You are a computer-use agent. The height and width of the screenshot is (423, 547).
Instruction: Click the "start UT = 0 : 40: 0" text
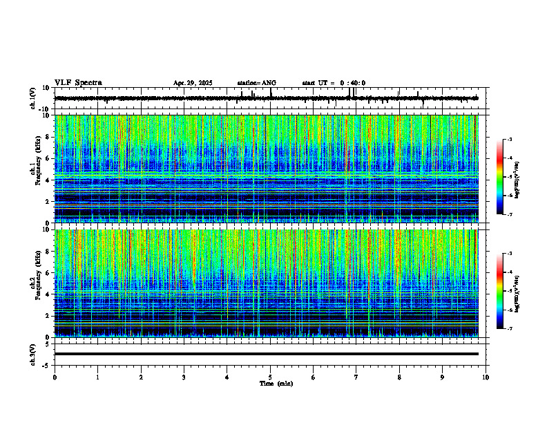[x=334, y=83]
